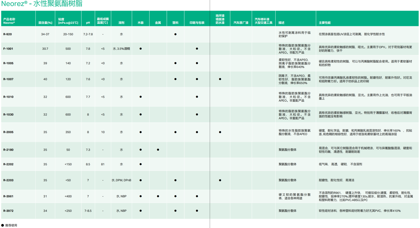The image size is (420, 228).
Task: Click product name "R-3961"
Action: coord(8,196)
